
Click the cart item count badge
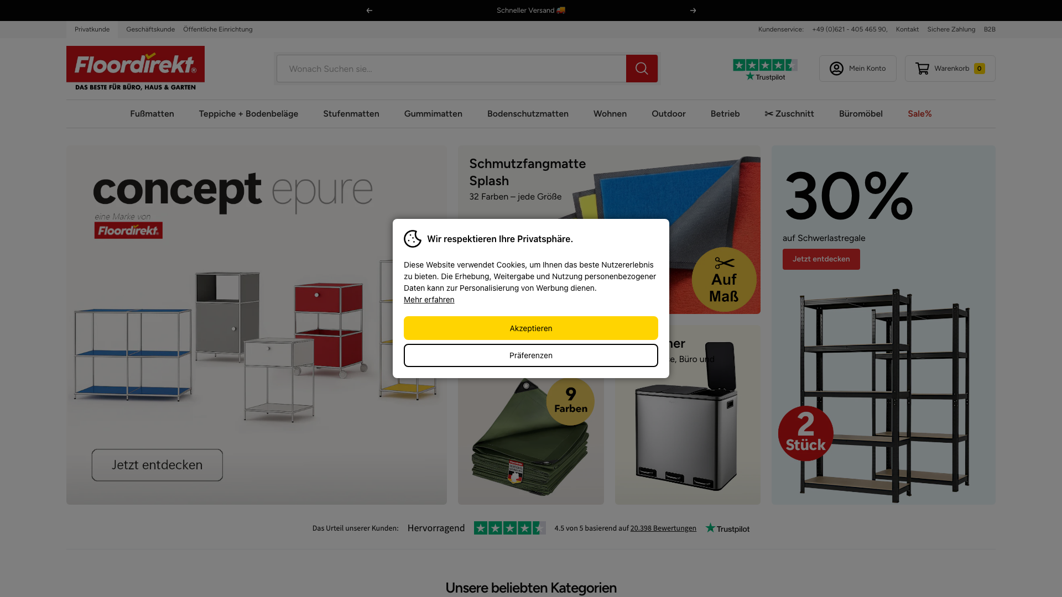(x=980, y=69)
